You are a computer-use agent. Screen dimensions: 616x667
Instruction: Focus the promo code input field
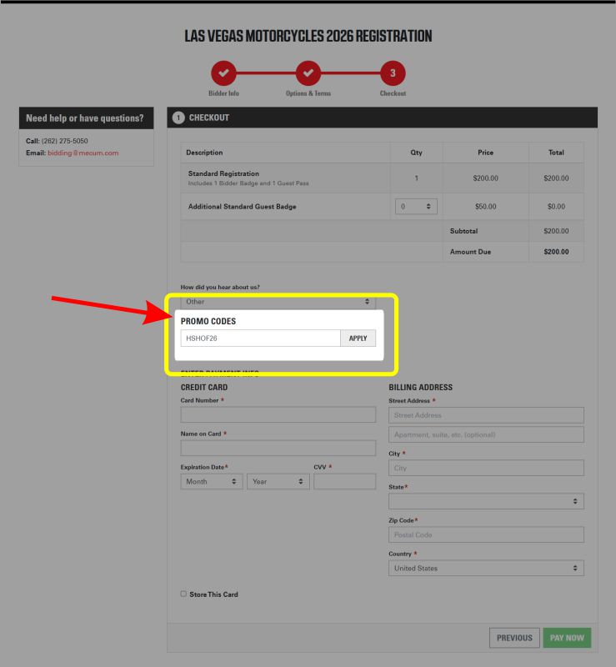(x=260, y=339)
